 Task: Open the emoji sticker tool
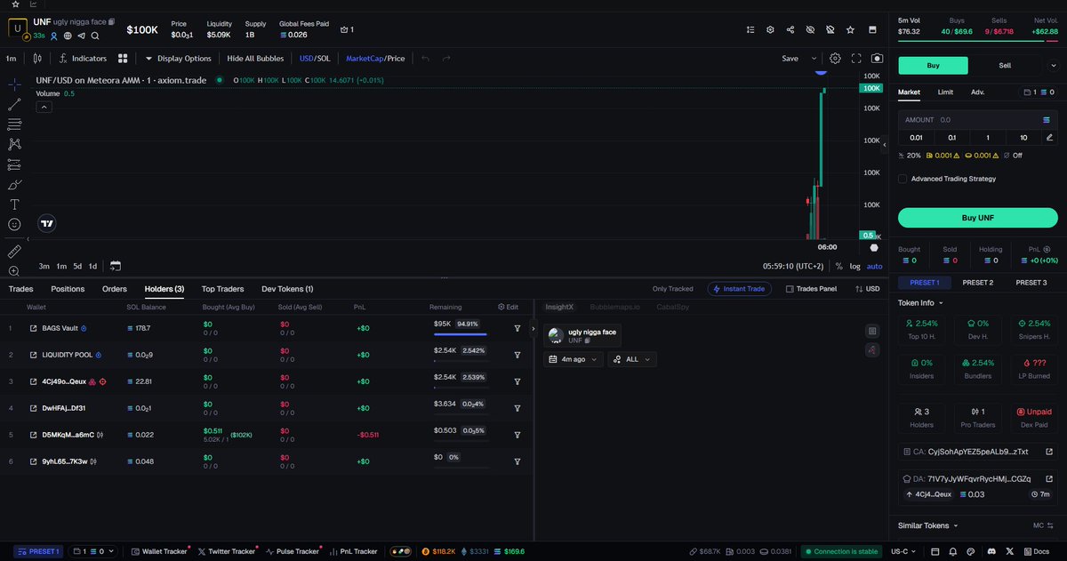pyautogui.click(x=14, y=225)
